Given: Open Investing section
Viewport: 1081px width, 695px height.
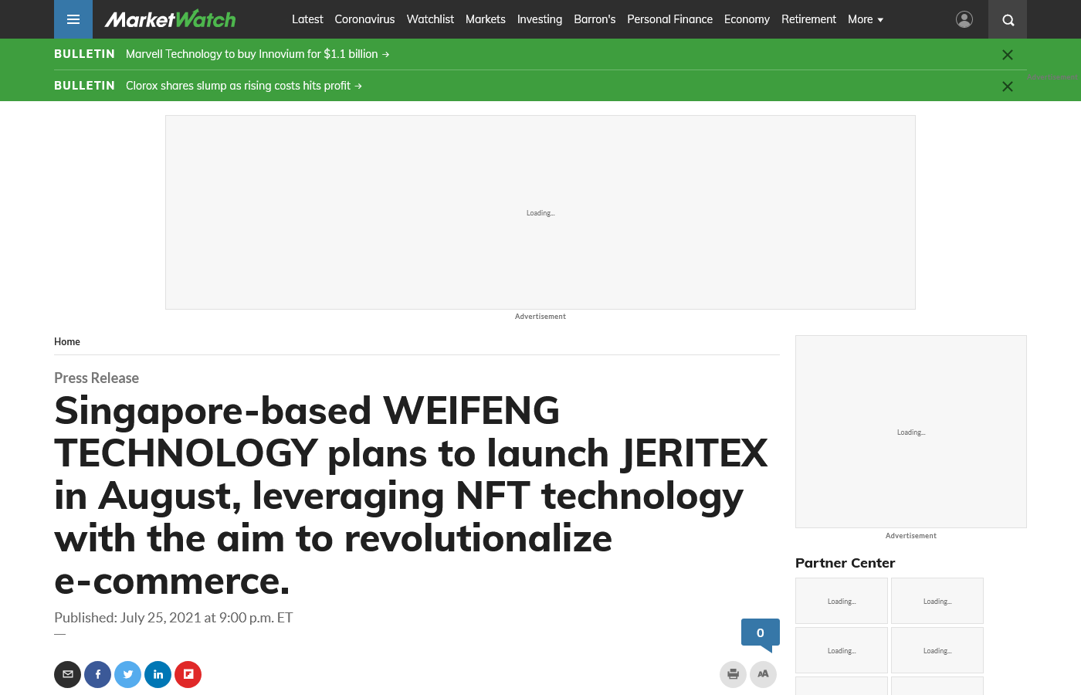Looking at the screenshot, I should 540,19.
